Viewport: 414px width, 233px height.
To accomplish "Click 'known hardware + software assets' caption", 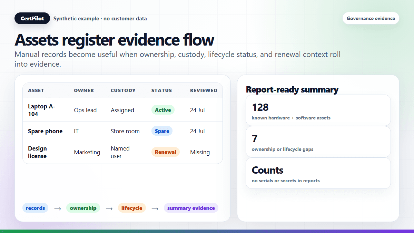I will [291, 118].
